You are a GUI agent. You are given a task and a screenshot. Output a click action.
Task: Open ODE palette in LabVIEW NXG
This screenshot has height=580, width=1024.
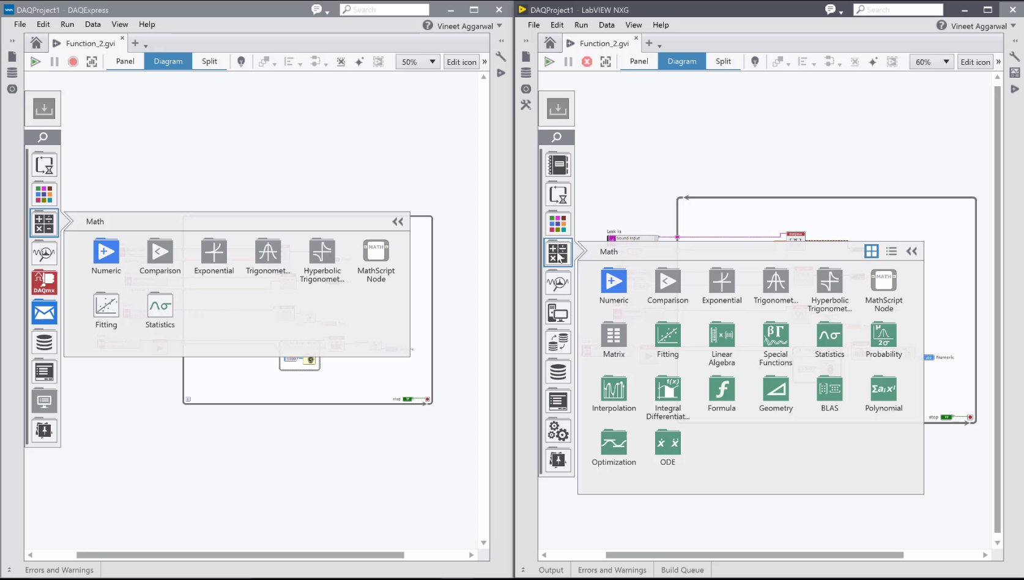click(x=667, y=448)
